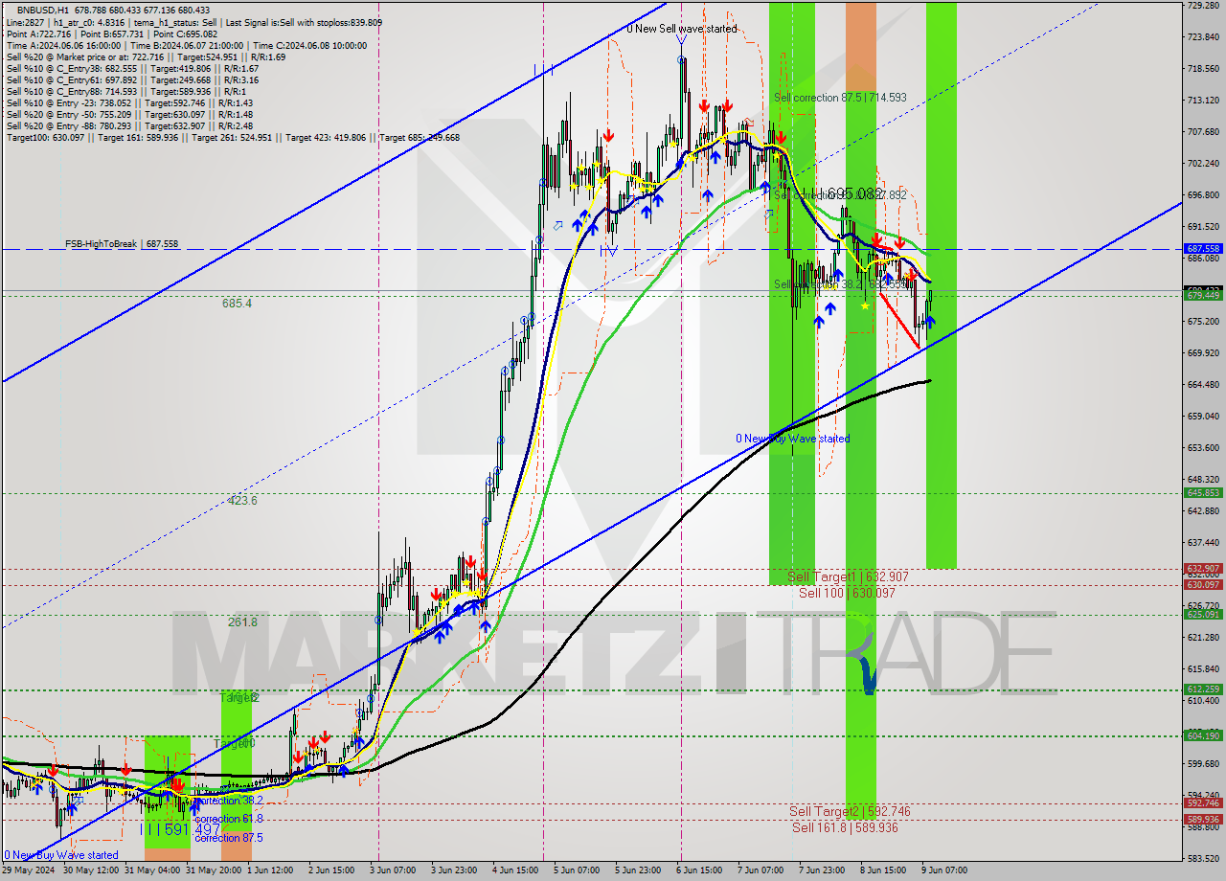
Task: Select the 685.4 Fibonacci level label
Action: (237, 303)
